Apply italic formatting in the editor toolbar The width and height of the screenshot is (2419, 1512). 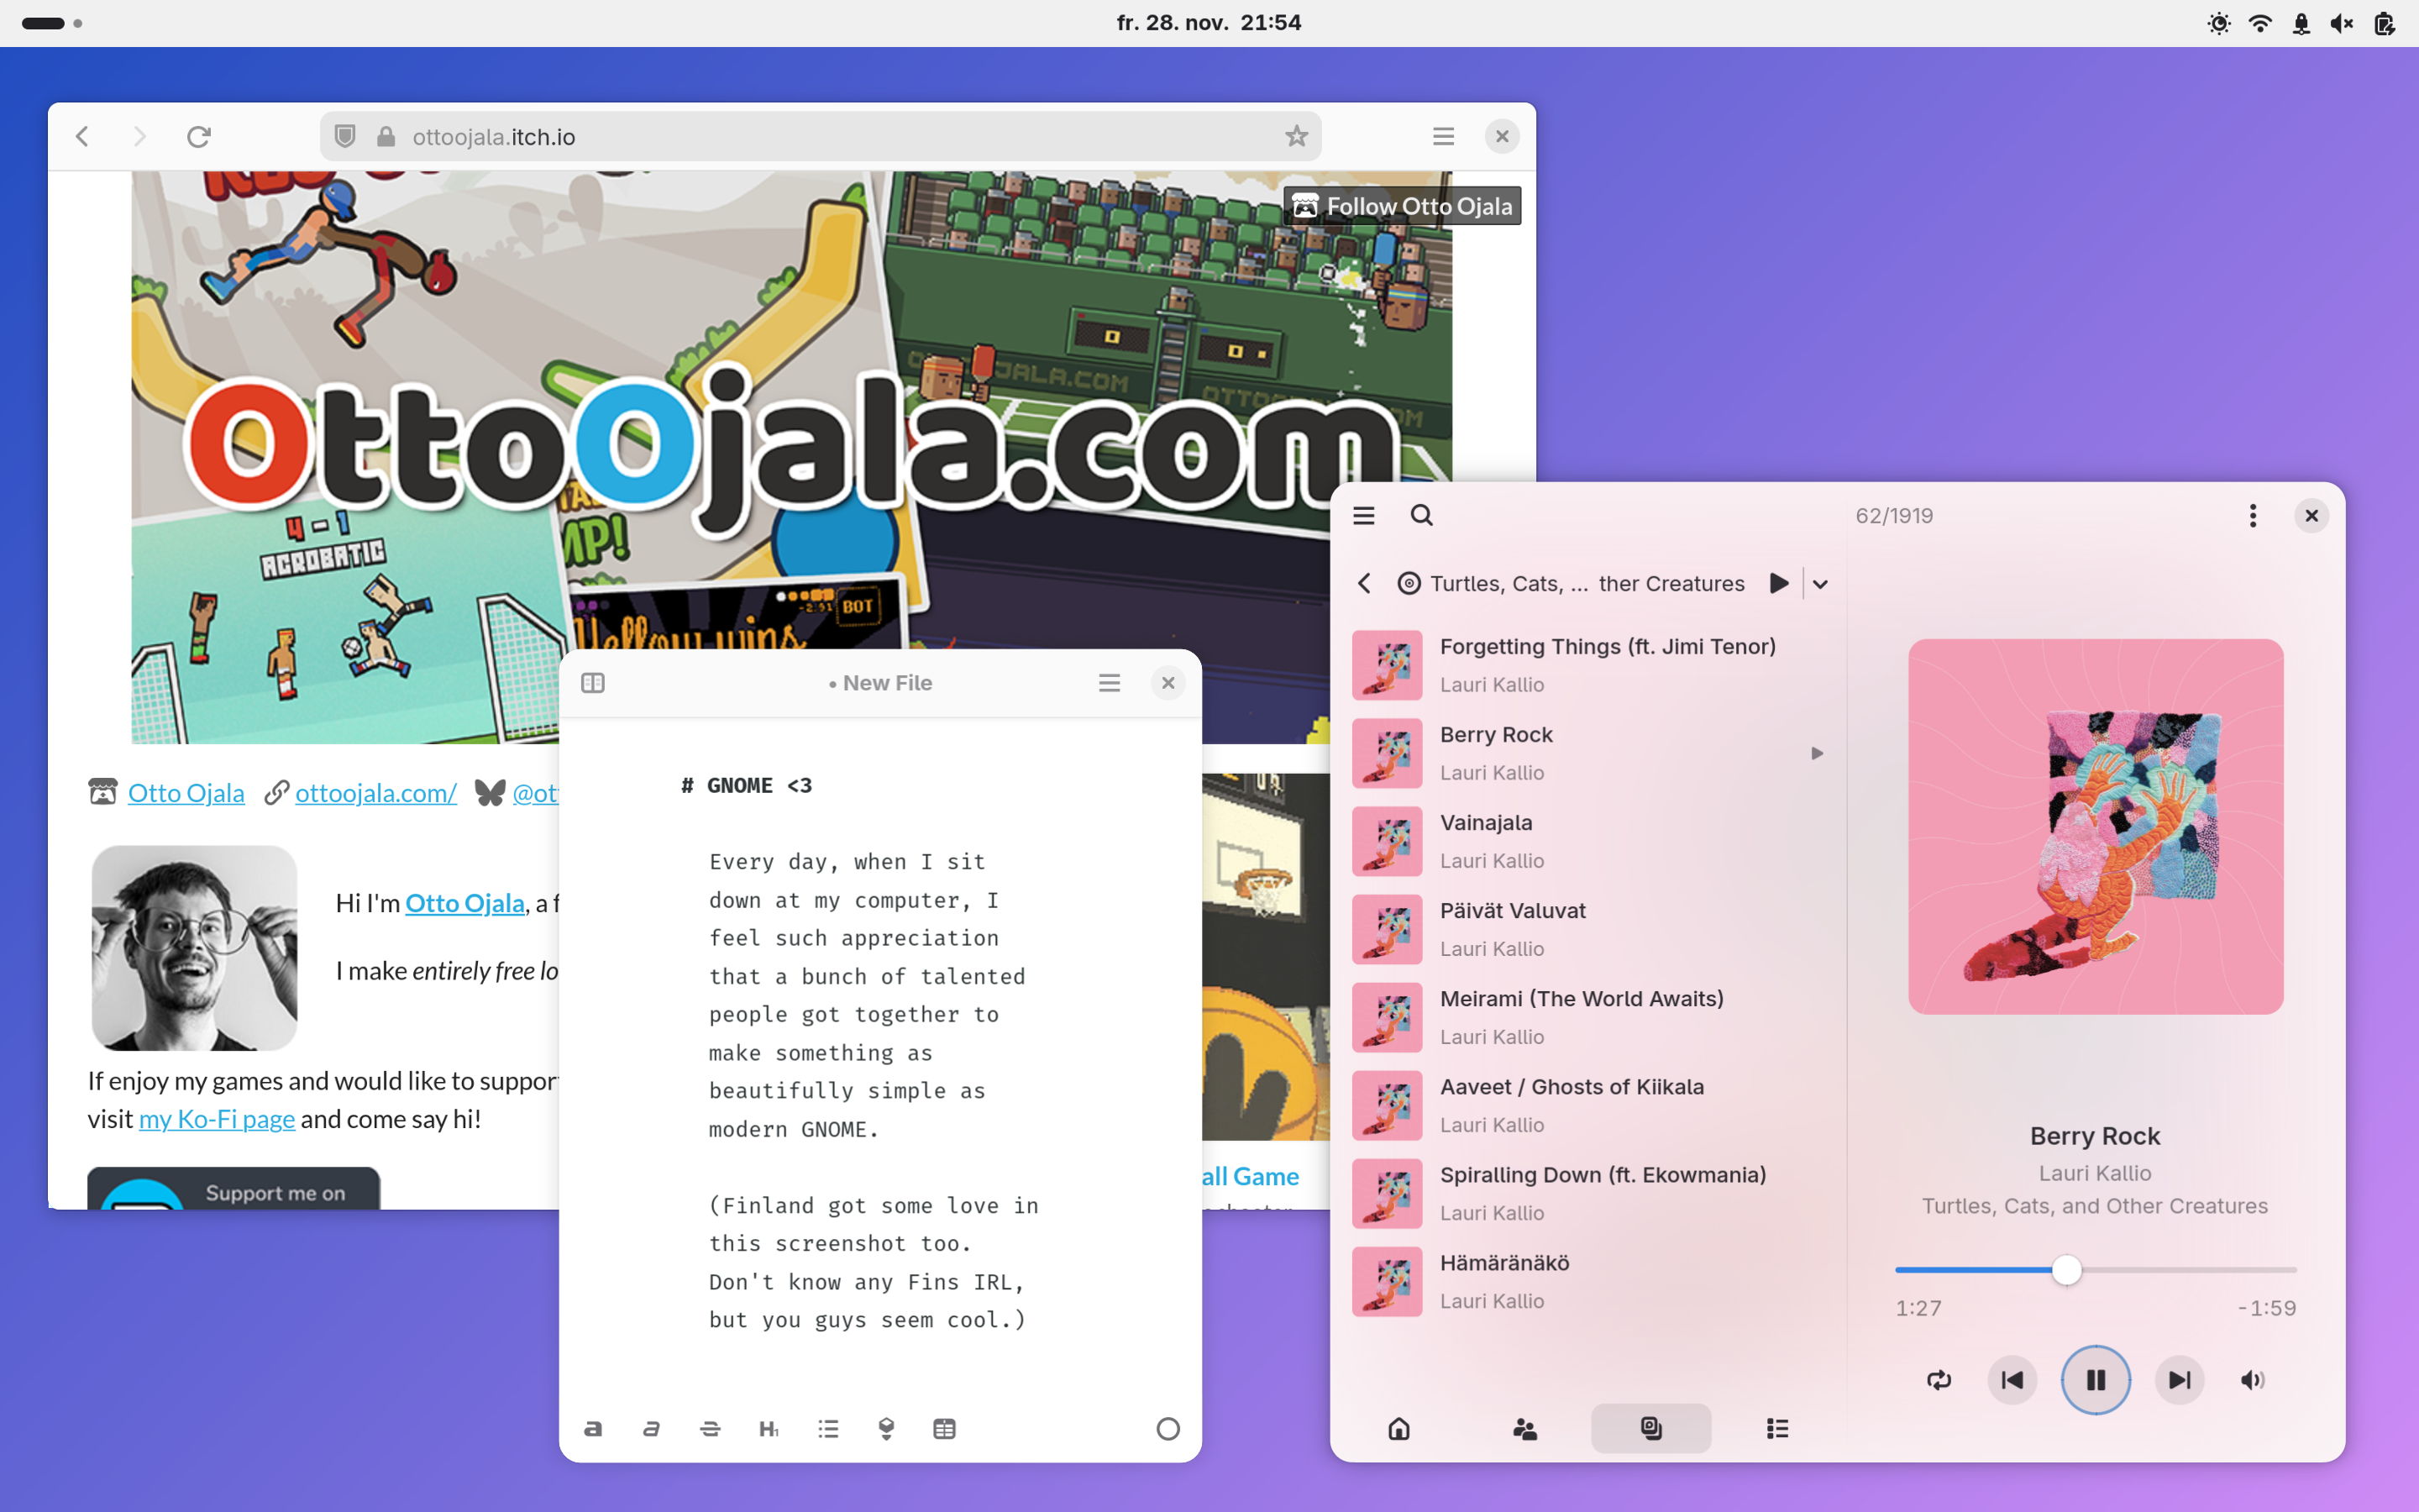click(651, 1428)
